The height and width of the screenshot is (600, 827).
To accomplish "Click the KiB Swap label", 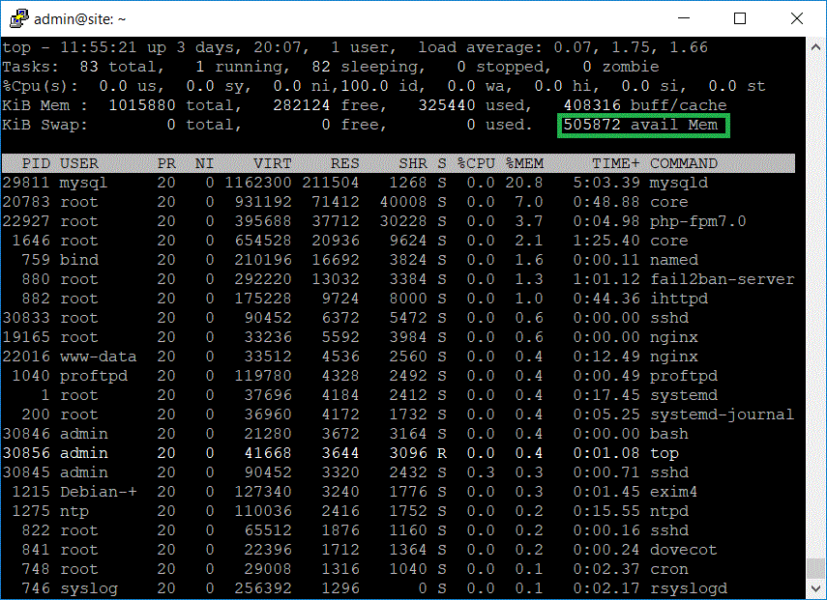I will point(44,125).
